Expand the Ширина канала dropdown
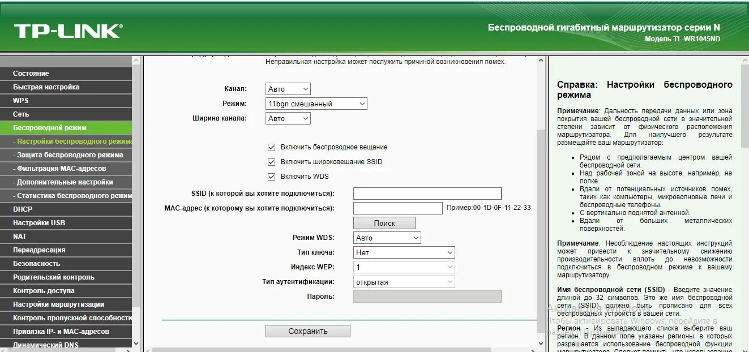 (x=288, y=118)
